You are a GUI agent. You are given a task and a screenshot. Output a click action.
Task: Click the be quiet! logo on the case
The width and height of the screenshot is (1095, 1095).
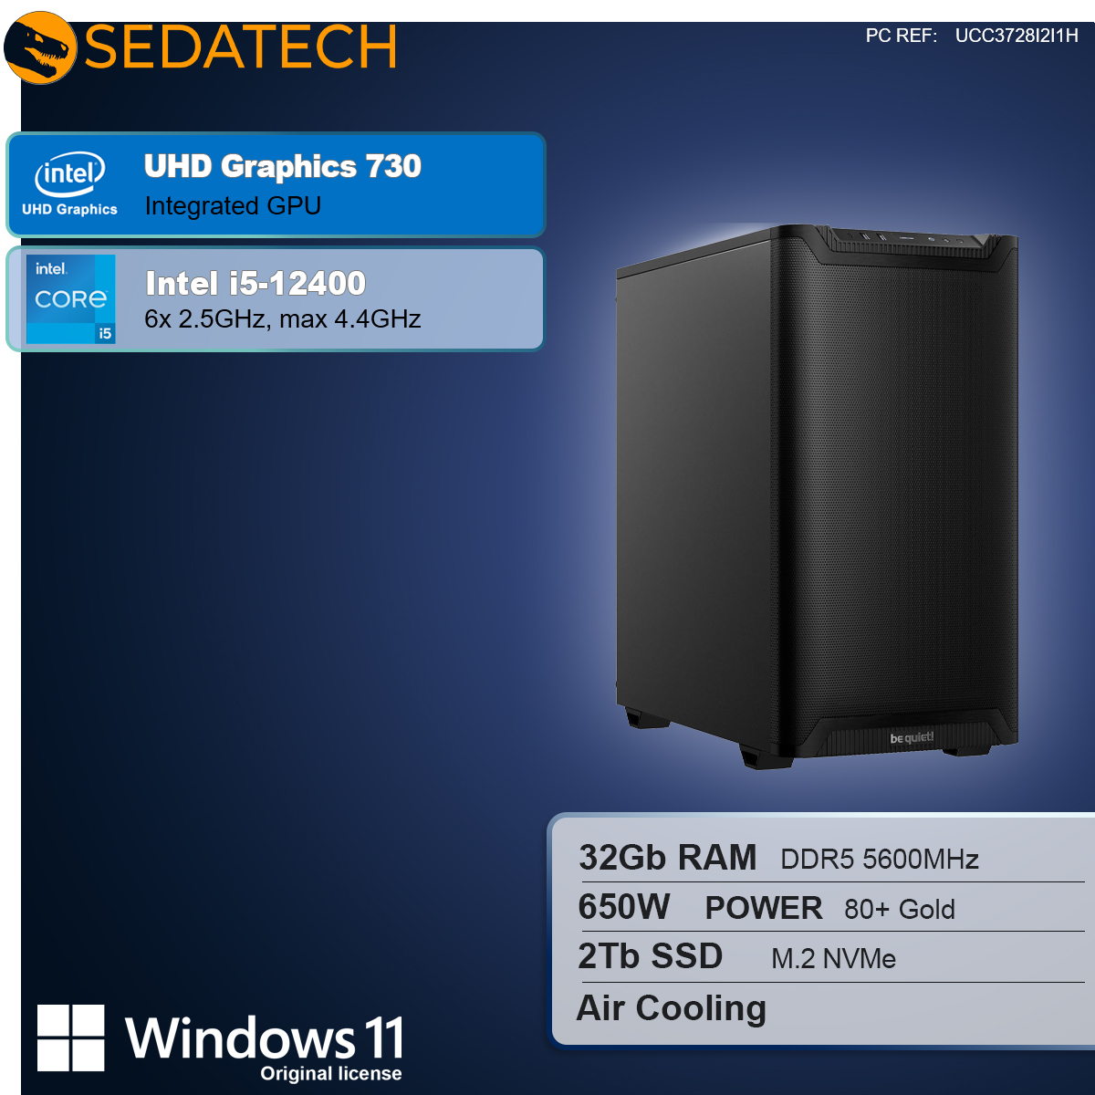(912, 737)
